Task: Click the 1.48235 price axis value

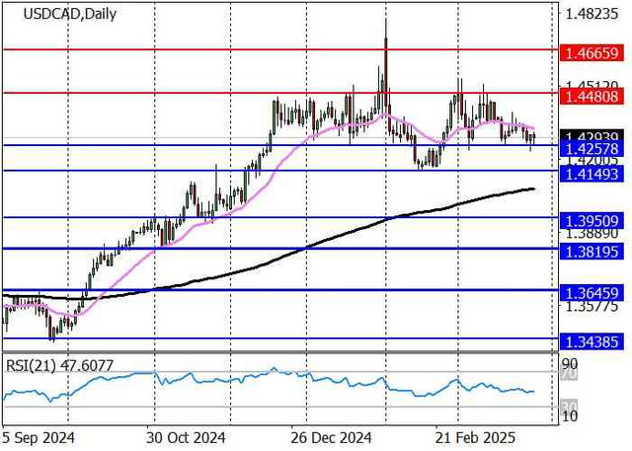Action: [x=592, y=15]
